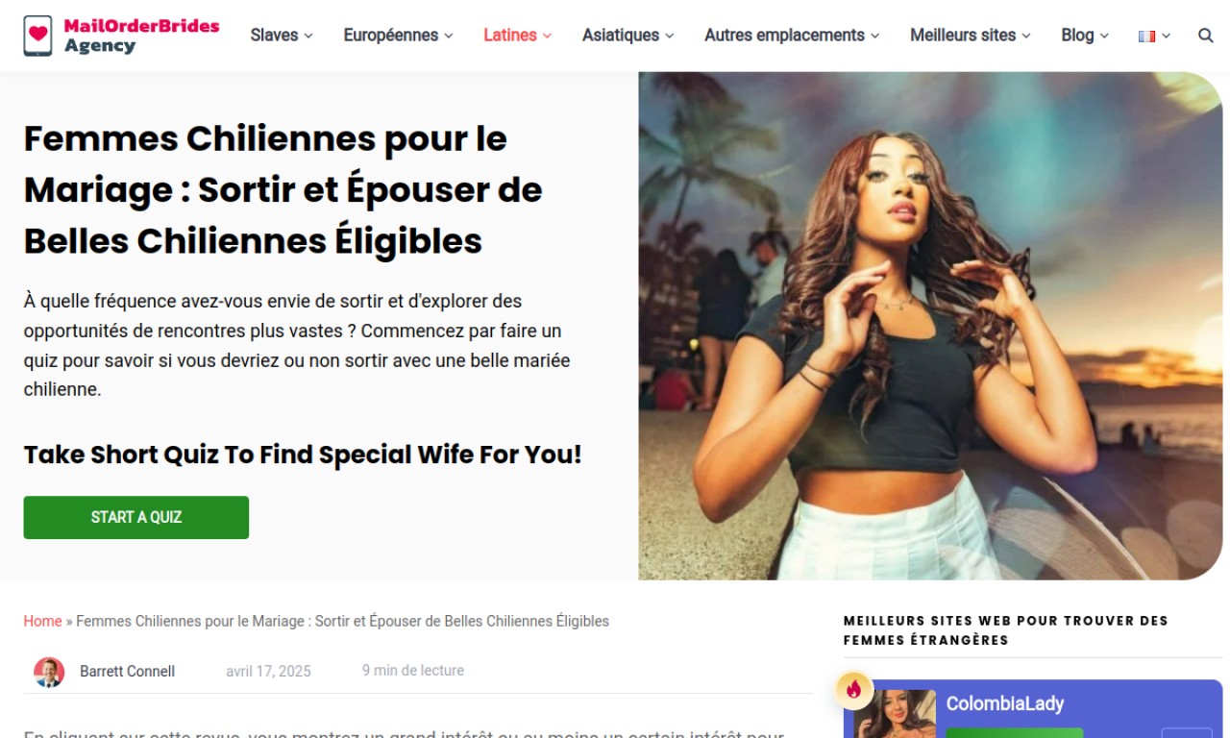Screen dimensions: 1230x738
Task: Click the ColombiaLady profile thumbnail
Action: click(895, 714)
